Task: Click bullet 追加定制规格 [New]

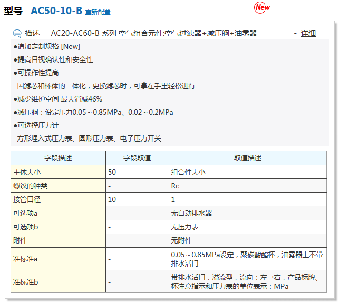Action: coord(46,46)
